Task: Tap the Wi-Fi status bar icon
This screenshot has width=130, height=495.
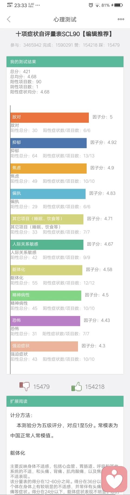Action: pos(97,5)
